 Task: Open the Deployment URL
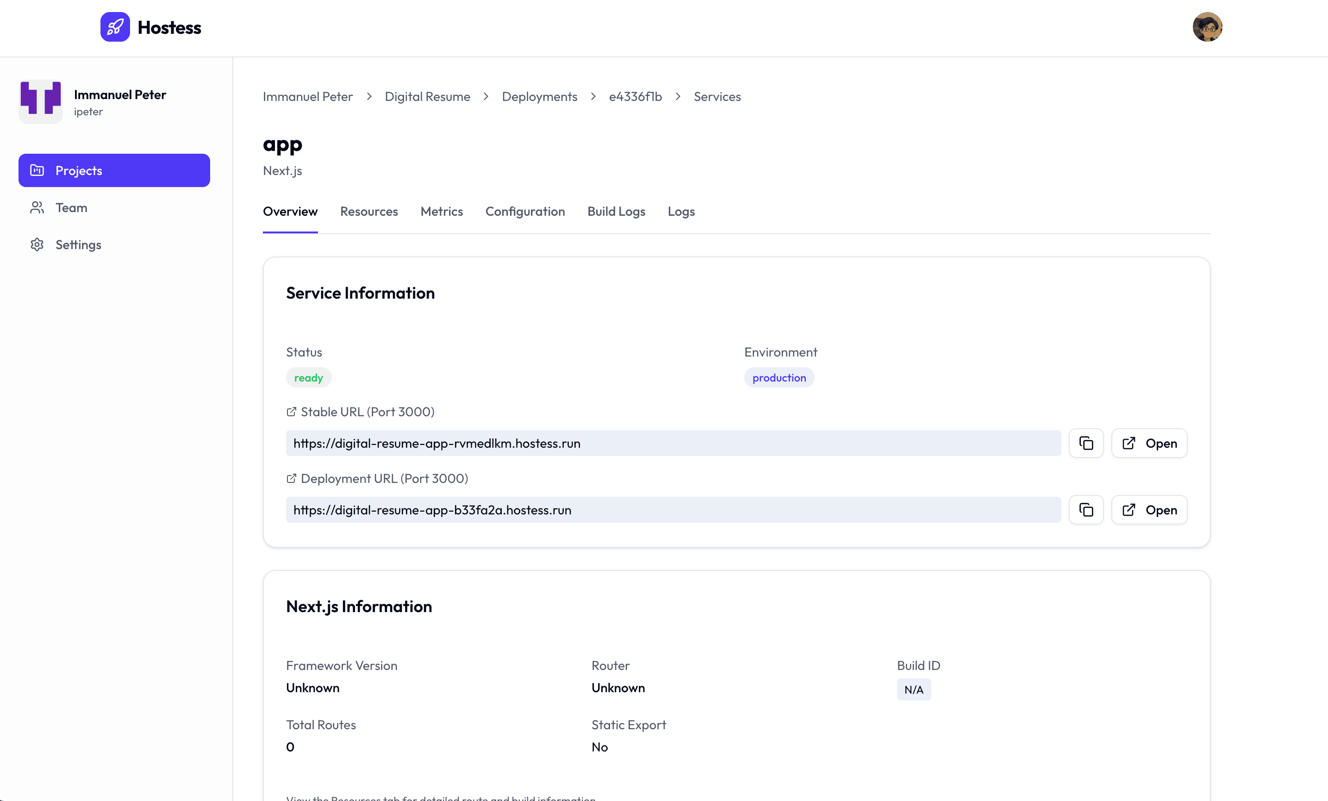1149,510
